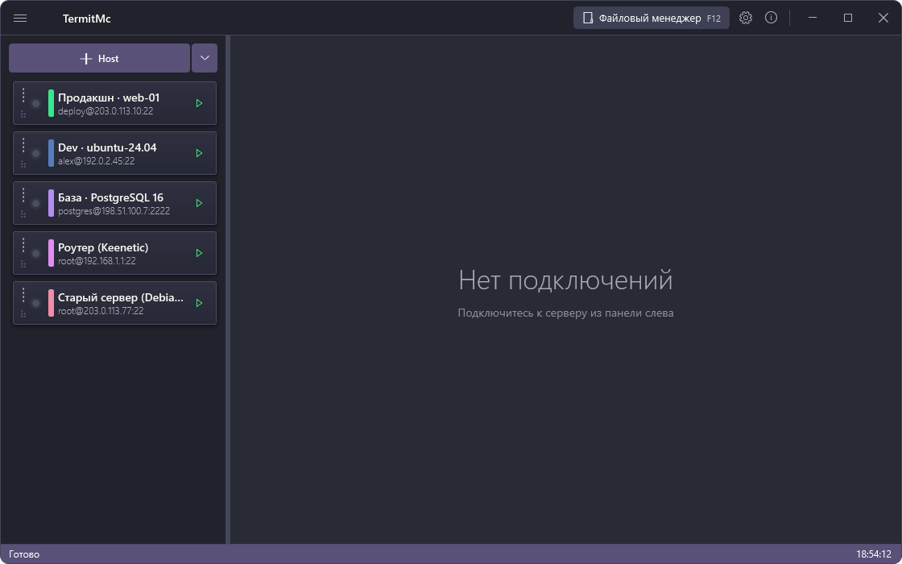Select the truncated "Старый сервер (Debia..." host name

122,297
